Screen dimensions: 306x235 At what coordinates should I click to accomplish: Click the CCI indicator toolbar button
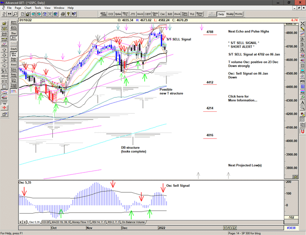click(x=111, y=14)
